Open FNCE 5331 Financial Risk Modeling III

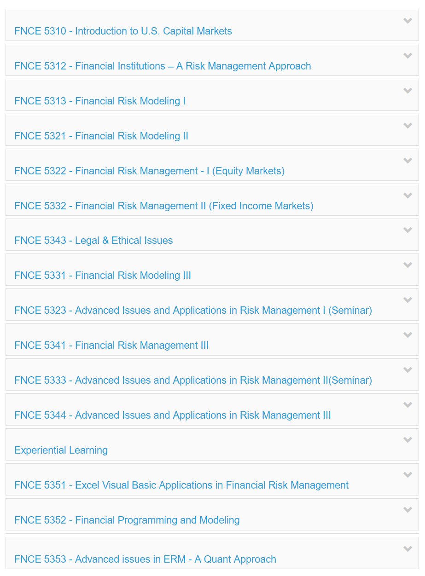(x=102, y=276)
